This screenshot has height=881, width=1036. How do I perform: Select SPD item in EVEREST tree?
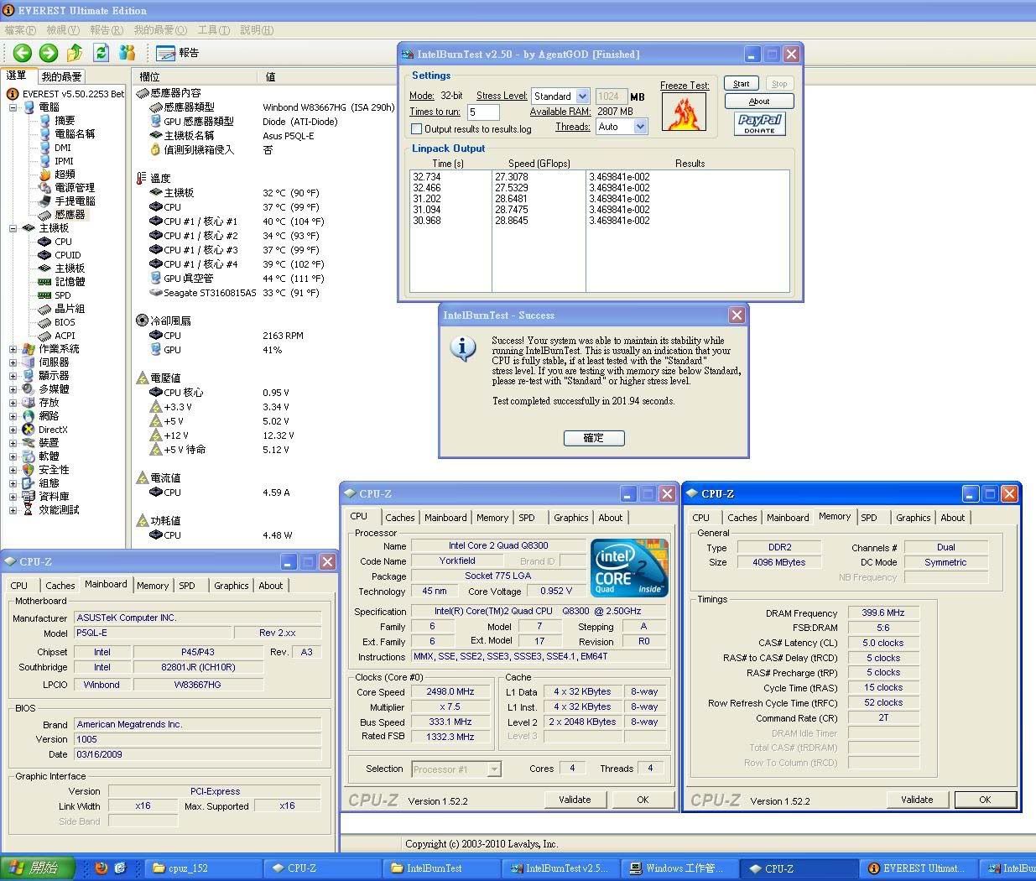(63, 295)
